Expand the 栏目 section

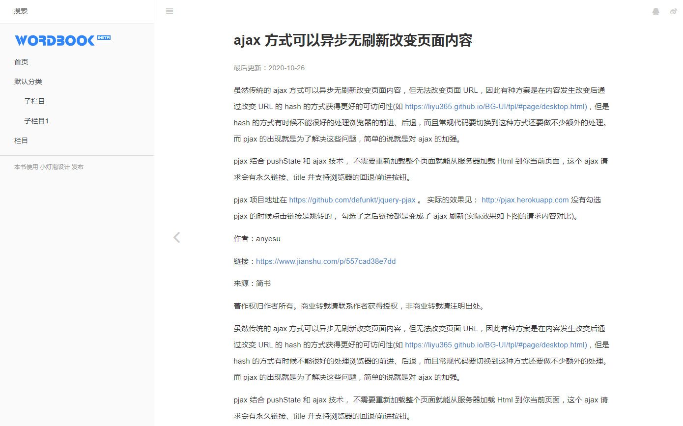(x=21, y=140)
